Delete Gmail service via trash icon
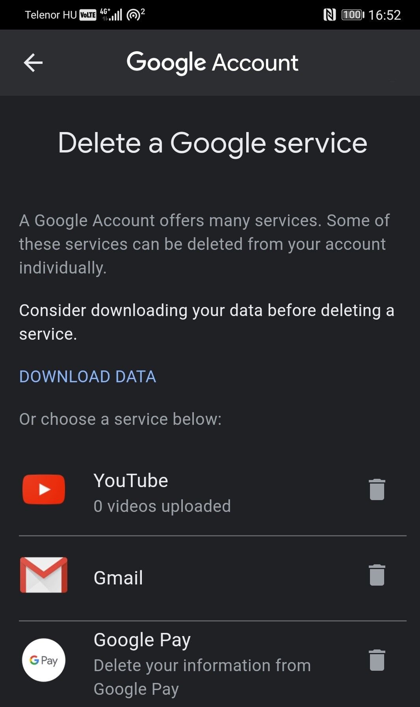 (x=377, y=575)
